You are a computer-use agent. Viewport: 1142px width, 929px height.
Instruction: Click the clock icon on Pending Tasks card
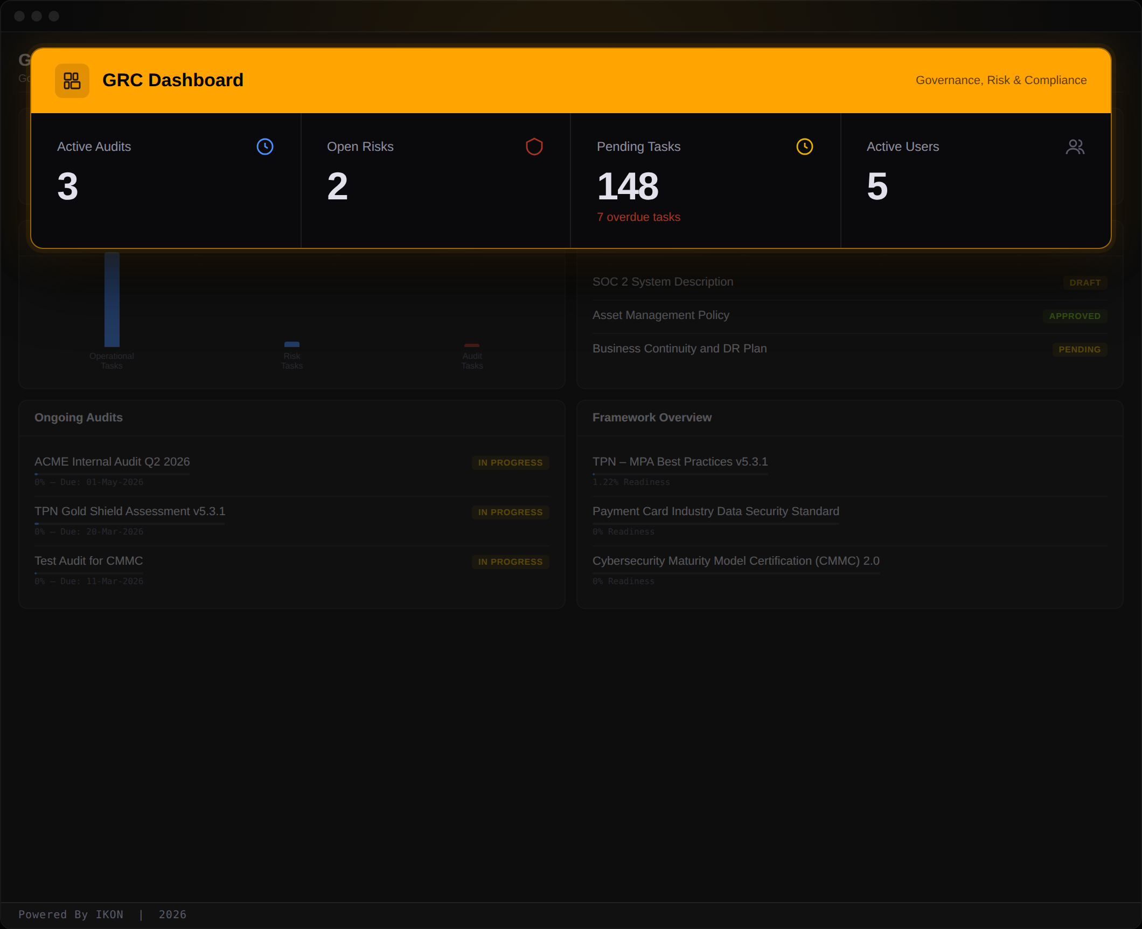(804, 146)
